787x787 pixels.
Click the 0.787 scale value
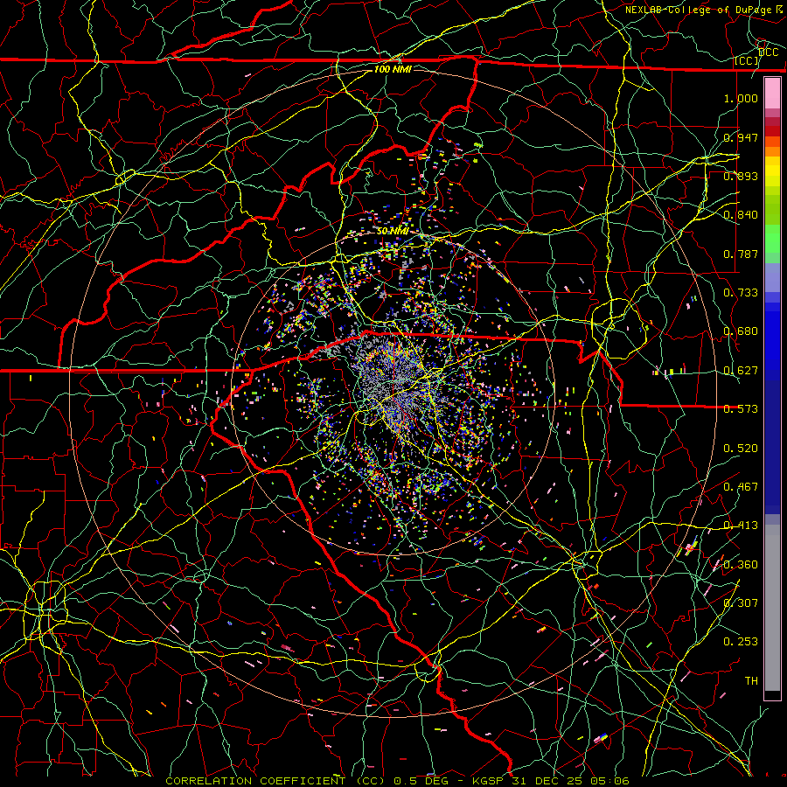[x=741, y=254]
